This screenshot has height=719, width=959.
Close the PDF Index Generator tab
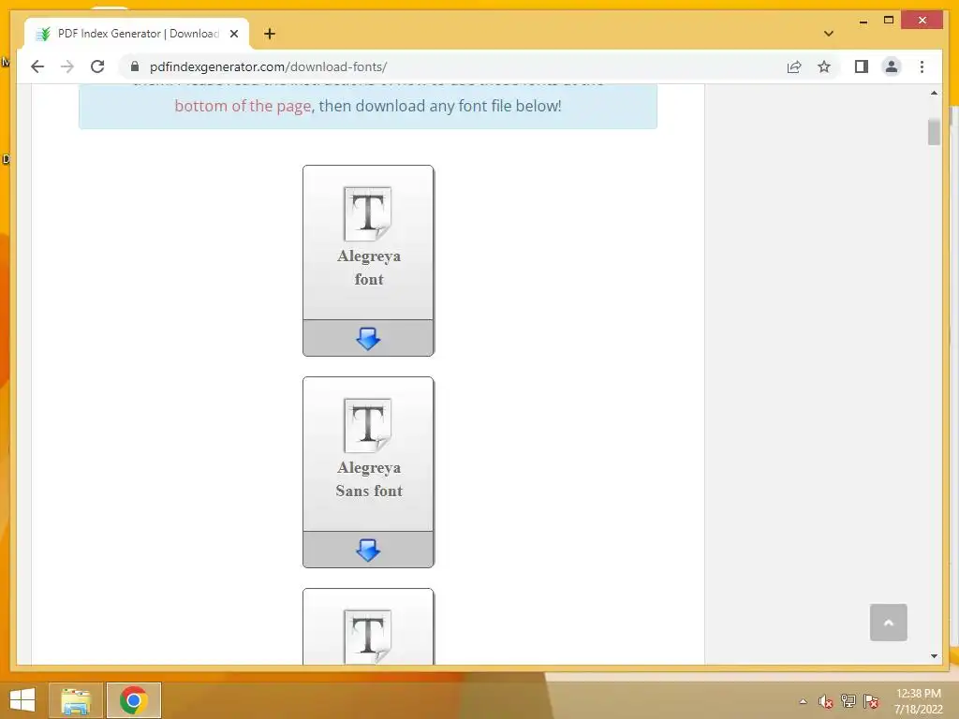point(233,34)
